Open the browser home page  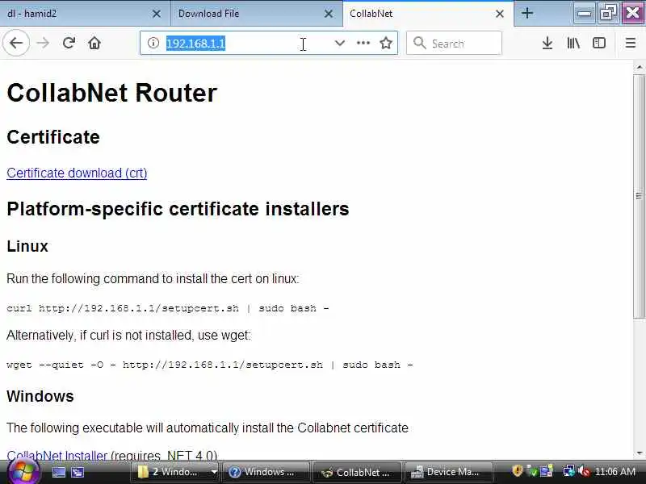click(x=94, y=43)
